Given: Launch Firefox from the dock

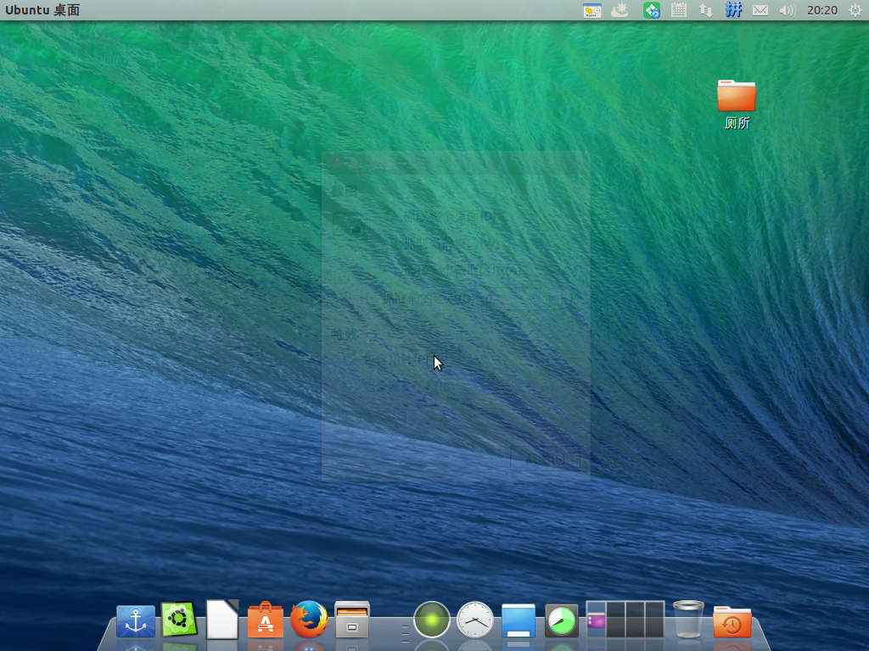Looking at the screenshot, I should tap(309, 619).
